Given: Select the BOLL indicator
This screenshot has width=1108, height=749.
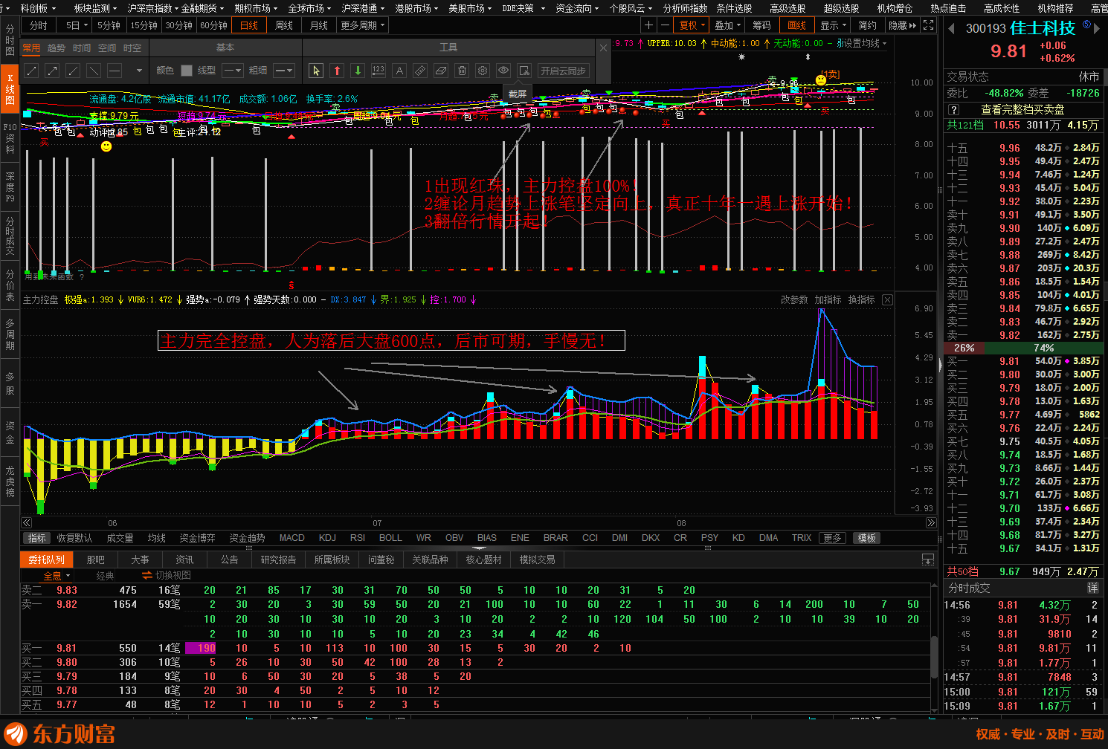Looking at the screenshot, I should tap(390, 538).
